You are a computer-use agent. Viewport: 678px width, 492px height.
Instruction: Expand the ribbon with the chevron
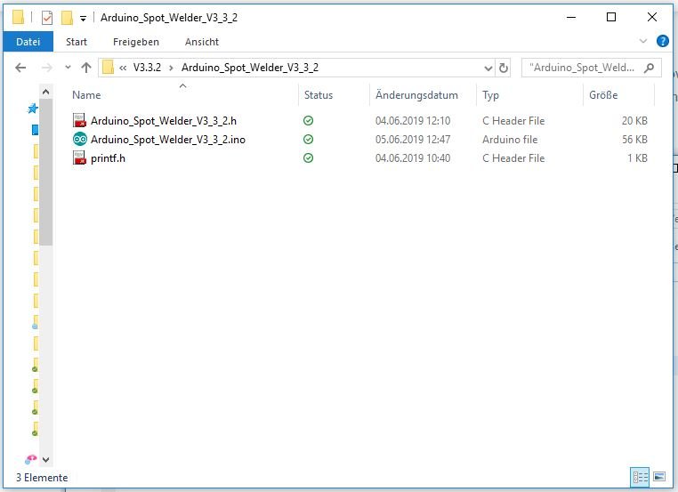click(643, 42)
